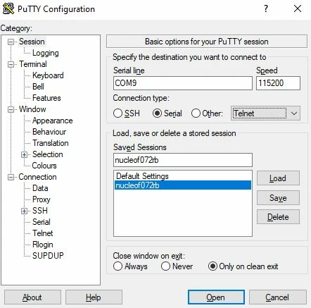
Task: Click the Load session button
Action: (x=278, y=178)
